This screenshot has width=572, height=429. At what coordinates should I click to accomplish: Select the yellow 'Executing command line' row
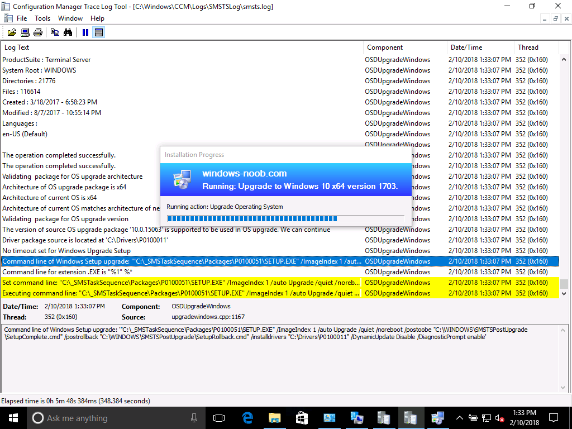[x=280, y=293]
